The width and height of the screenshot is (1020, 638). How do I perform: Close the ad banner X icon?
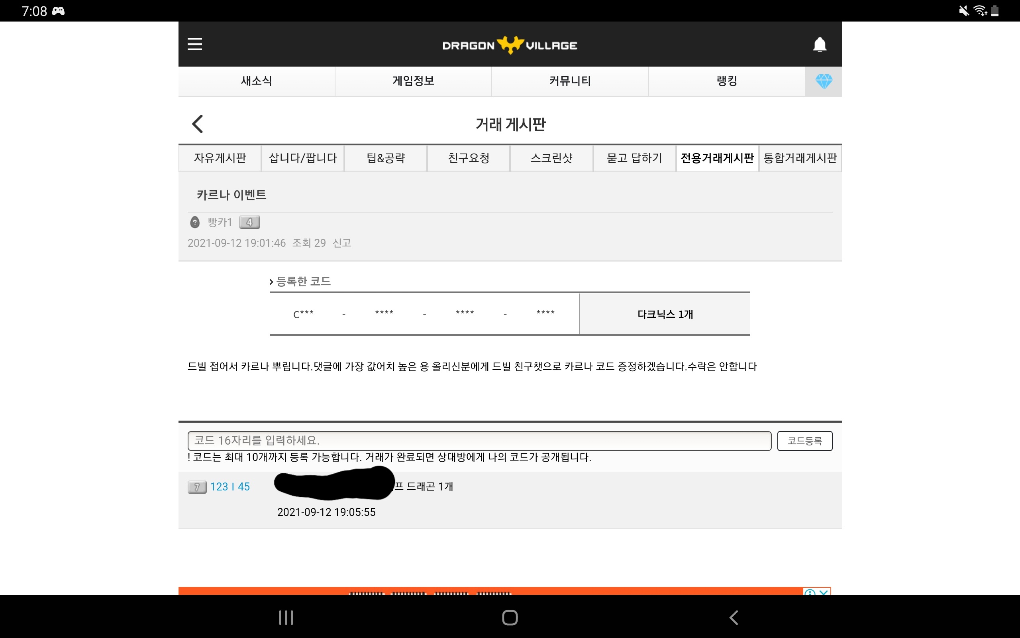coord(824,592)
